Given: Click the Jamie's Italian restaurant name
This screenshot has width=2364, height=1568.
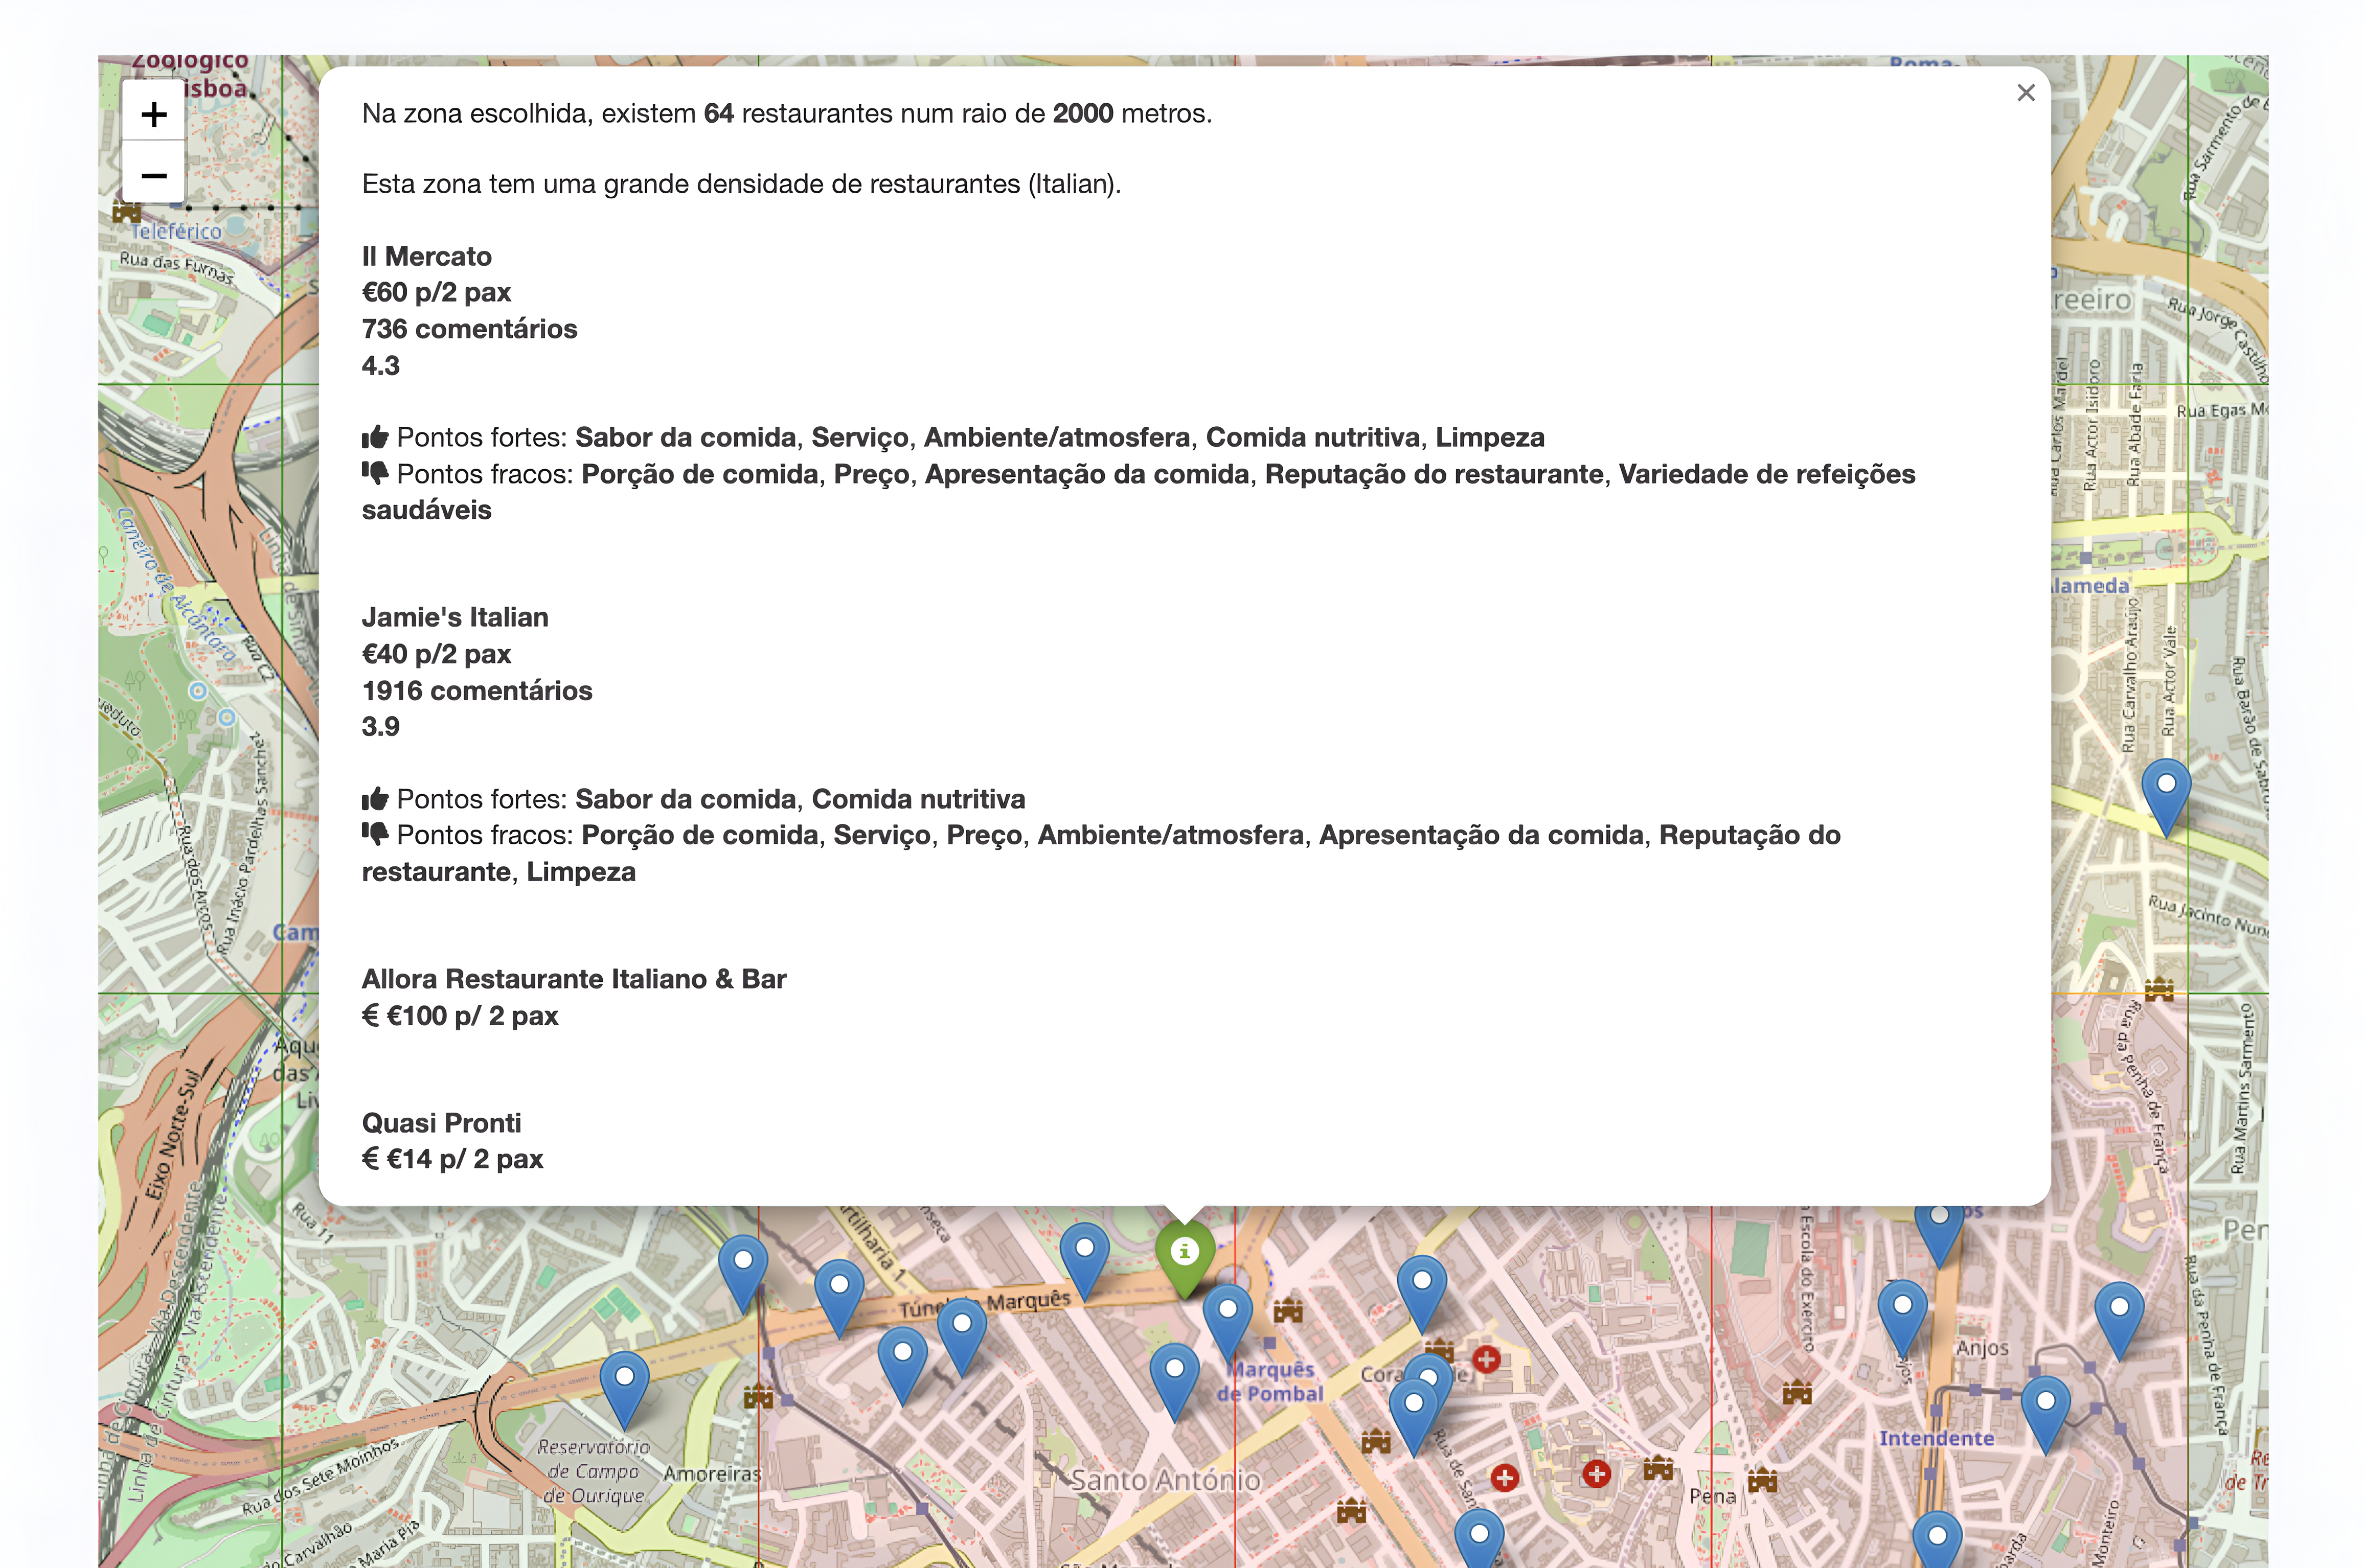Looking at the screenshot, I should tap(454, 618).
